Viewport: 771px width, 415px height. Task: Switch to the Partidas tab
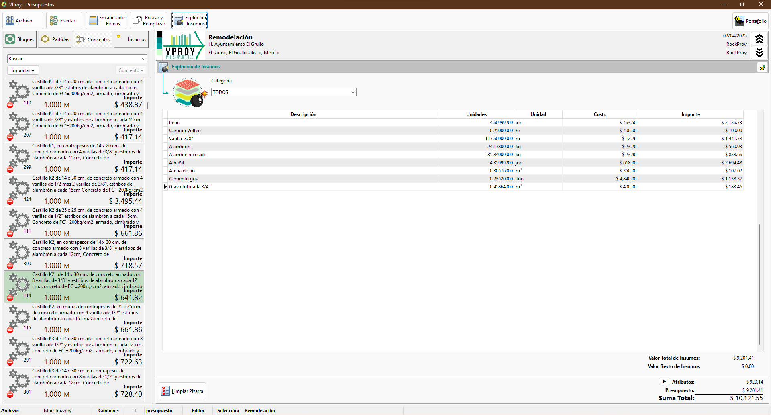[x=55, y=39]
